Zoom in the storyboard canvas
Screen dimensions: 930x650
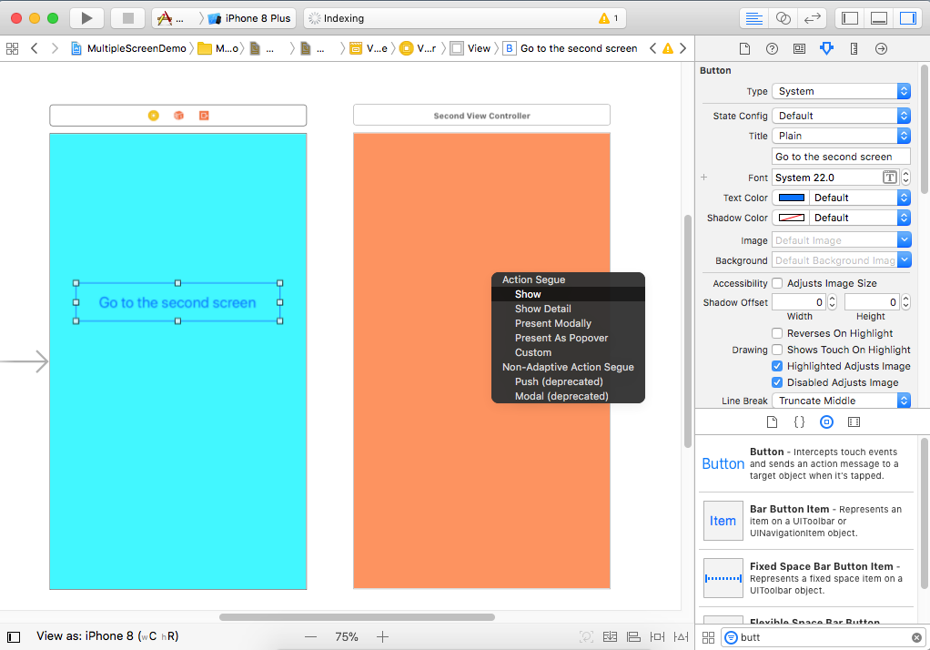pos(382,637)
